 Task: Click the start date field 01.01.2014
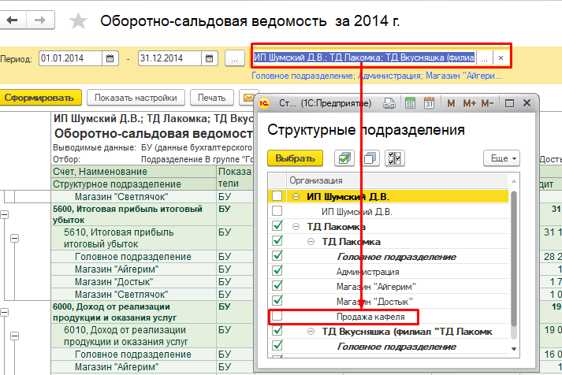coord(71,58)
